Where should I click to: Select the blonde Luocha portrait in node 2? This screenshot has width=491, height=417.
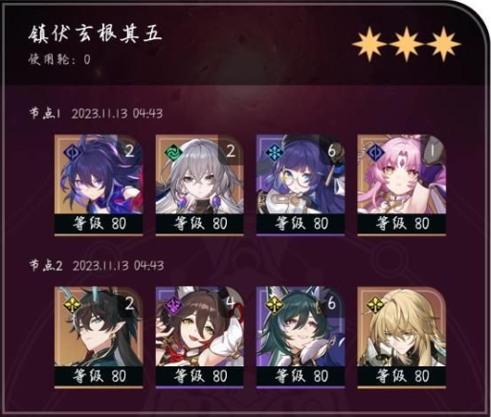coord(402,326)
